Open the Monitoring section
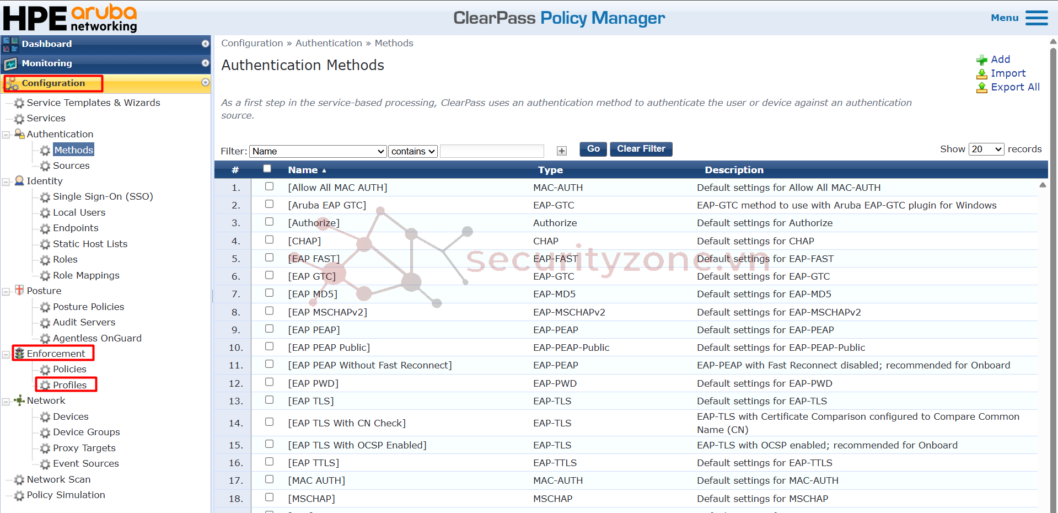Viewport: 1058px width, 513px height. click(x=105, y=63)
